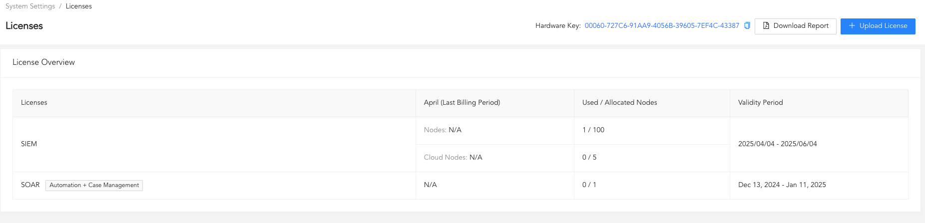The height and width of the screenshot is (223, 925).
Task: Click SIEM validity 2025/04/04 - 2025/06/04
Action: point(778,144)
